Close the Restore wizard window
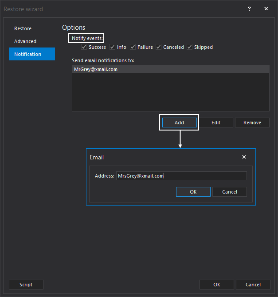Viewport: 278px width, 297px height. tap(266, 9)
